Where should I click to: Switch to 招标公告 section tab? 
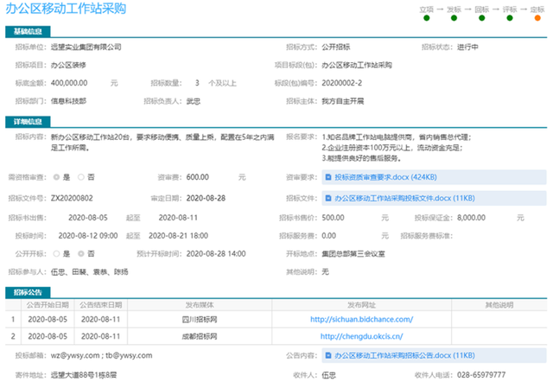pos(29,291)
